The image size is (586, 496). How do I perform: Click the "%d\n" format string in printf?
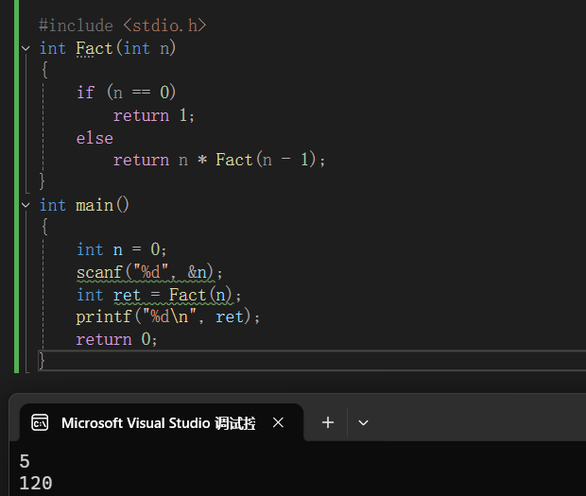[169, 316]
